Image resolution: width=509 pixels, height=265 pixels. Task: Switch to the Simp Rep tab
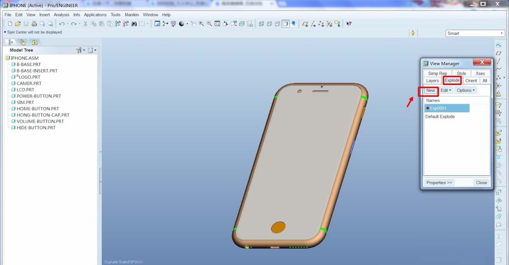pyautogui.click(x=437, y=73)
